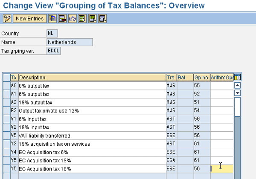
Task: Click the Deselect All toolbar icon
Action: [102, 19]
